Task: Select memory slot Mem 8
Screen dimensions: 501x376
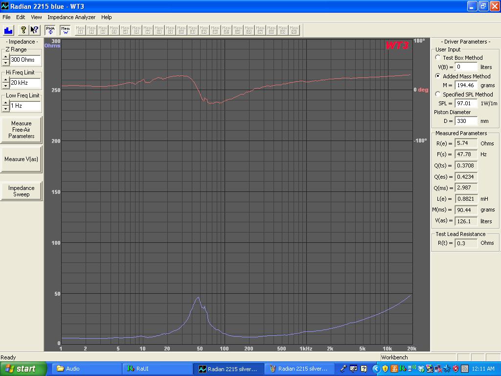Action: [159, 30]
